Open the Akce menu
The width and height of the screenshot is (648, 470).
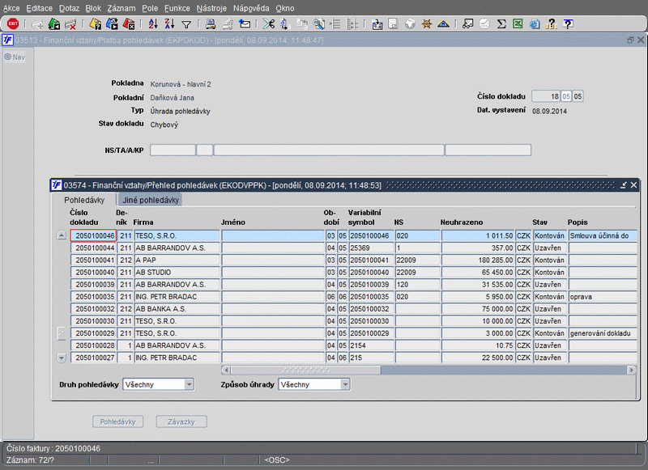click(11, 8)
